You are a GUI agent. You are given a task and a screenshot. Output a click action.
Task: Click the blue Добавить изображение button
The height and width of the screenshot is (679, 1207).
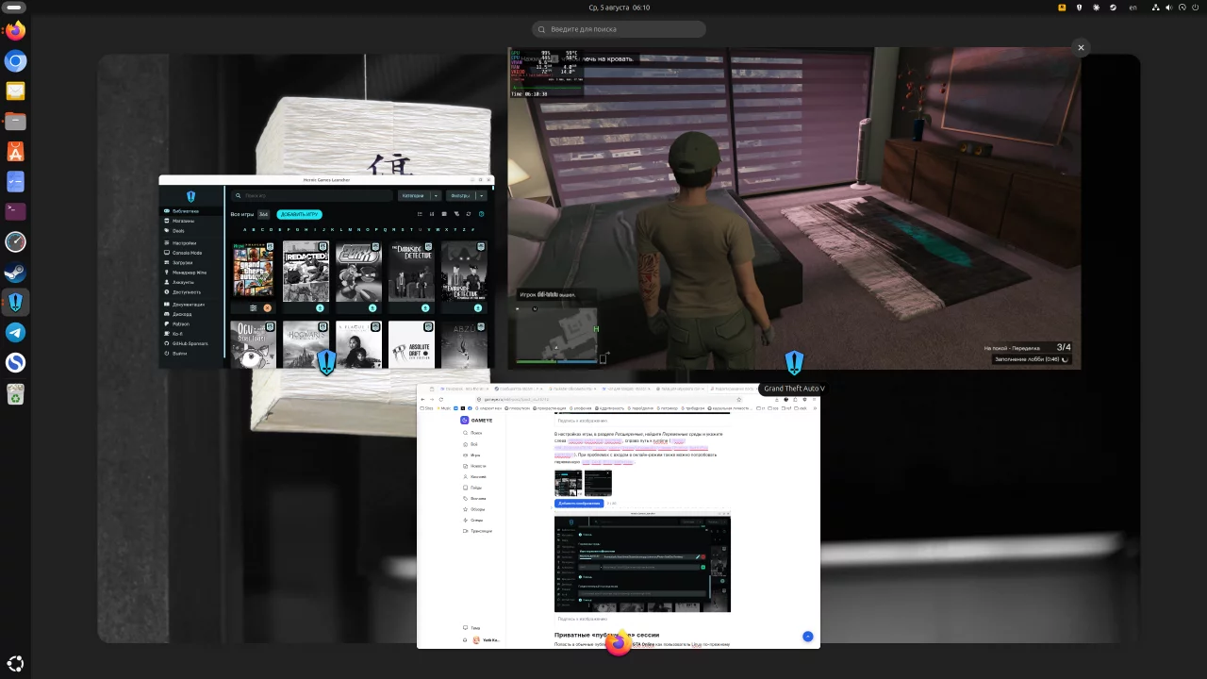[x=579, y=504]
